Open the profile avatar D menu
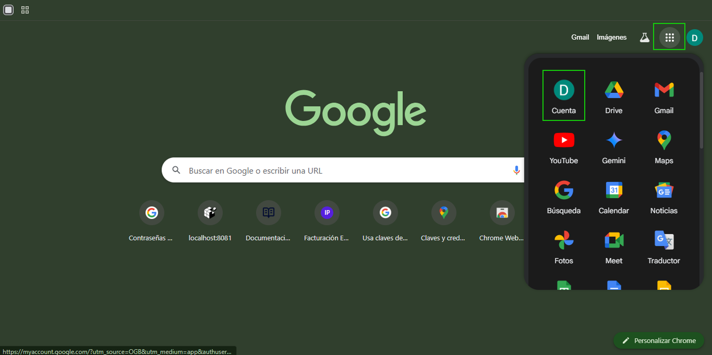The height and width of the screenshot is (355, 712). pos(694,37)
